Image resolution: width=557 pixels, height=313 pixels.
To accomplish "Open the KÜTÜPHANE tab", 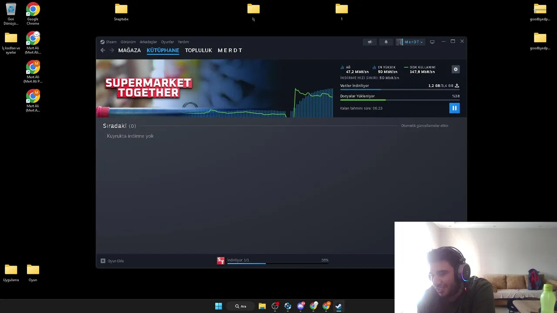I will pos(163,50).
